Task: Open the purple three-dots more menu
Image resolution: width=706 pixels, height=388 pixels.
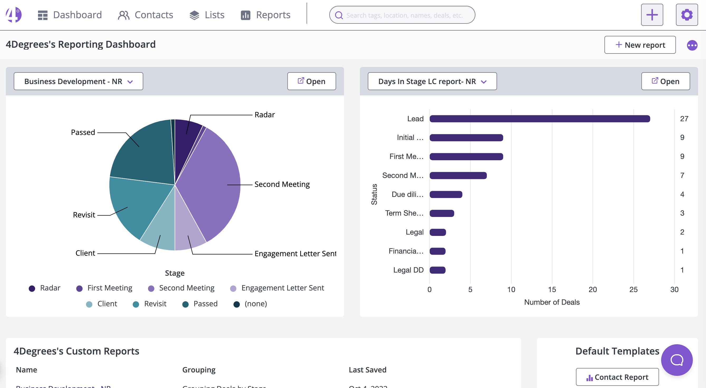Action: tap(692, 45)
